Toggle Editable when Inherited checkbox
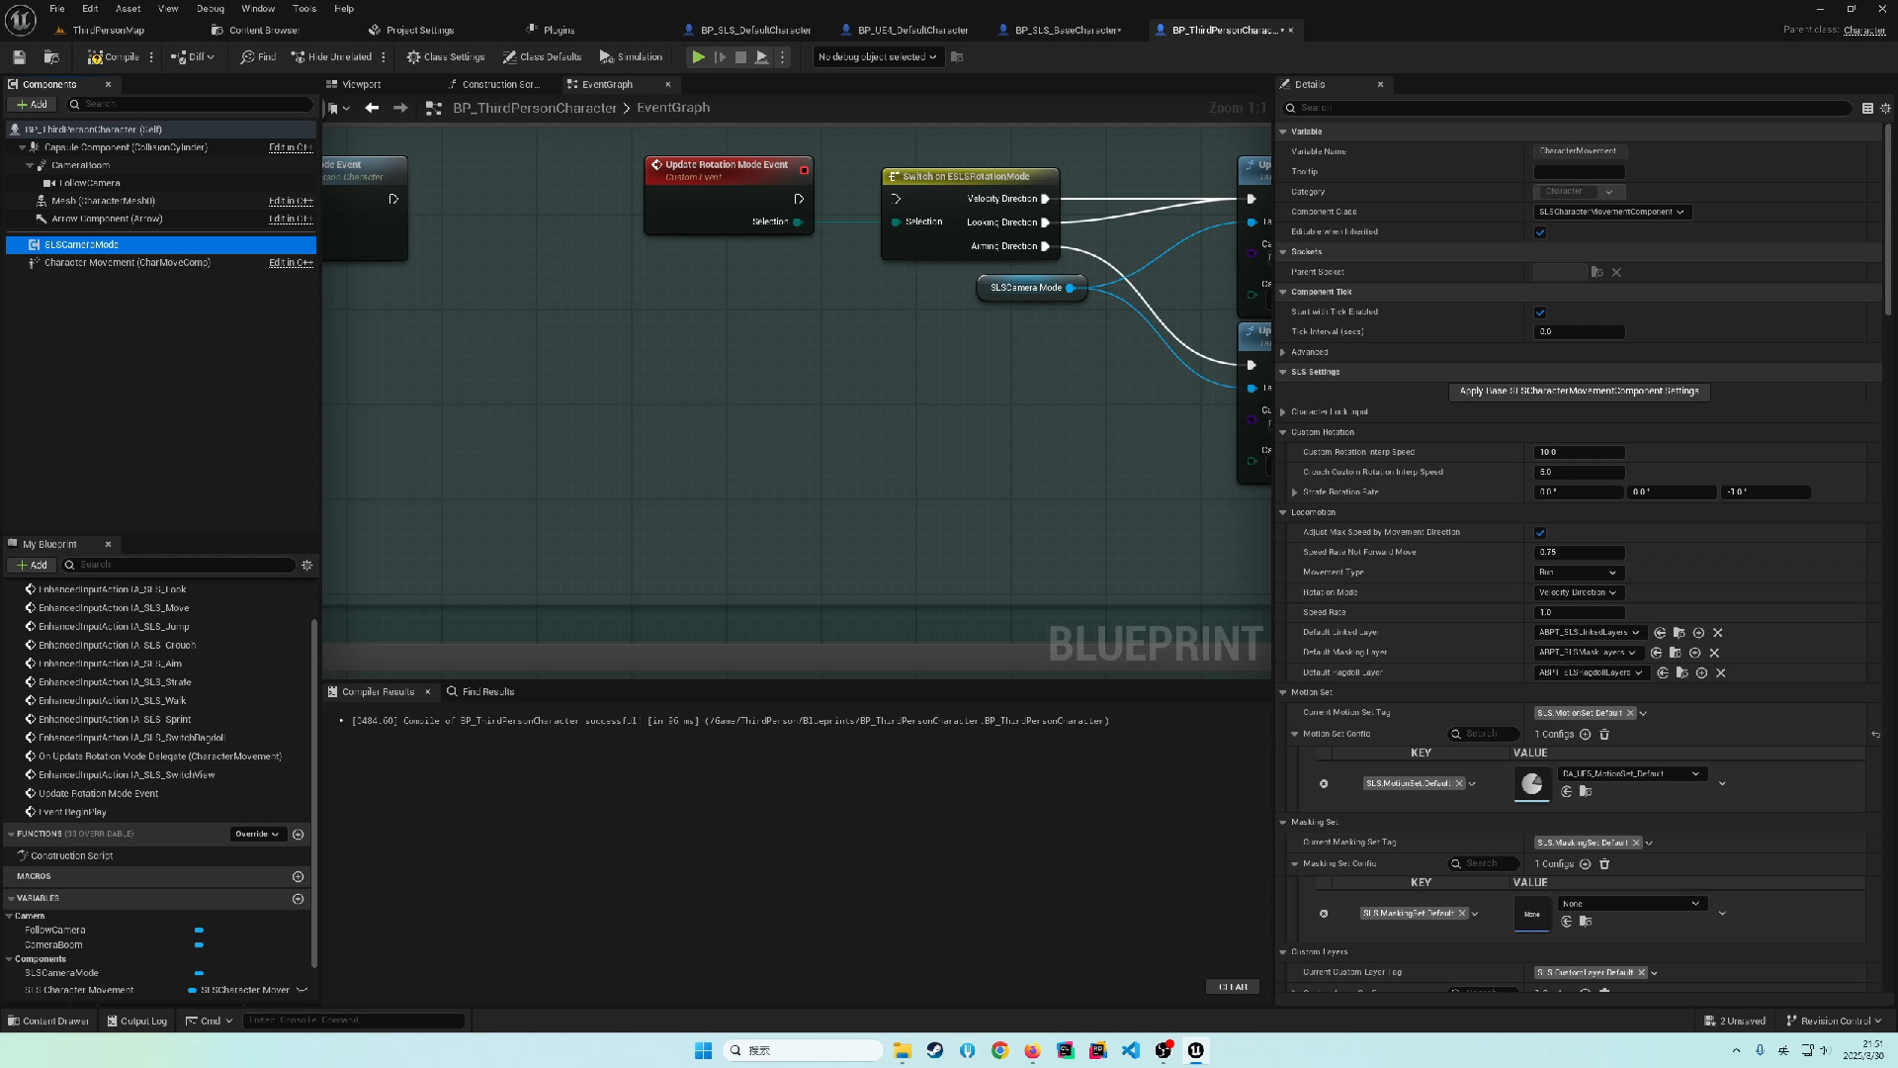 [x=1539, y=232]
